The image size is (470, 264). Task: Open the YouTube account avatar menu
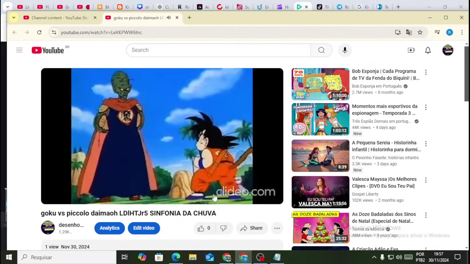[x=448, y=50]
